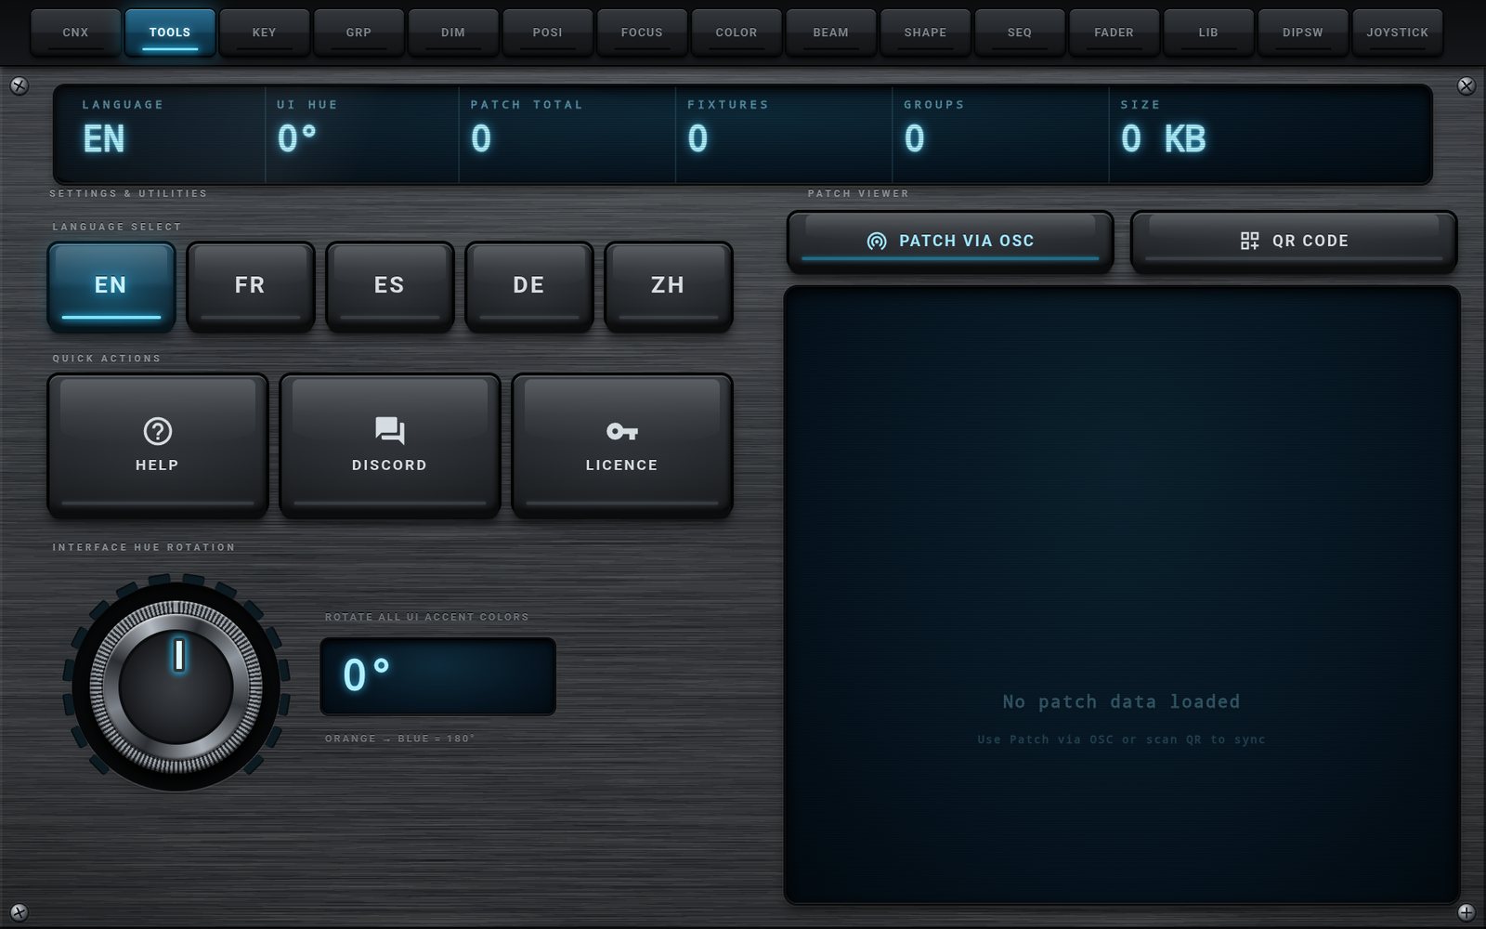1486x929 pixels.
Task: Click the PATCH VIA OSC button
Action: click(x=950, y=242)
